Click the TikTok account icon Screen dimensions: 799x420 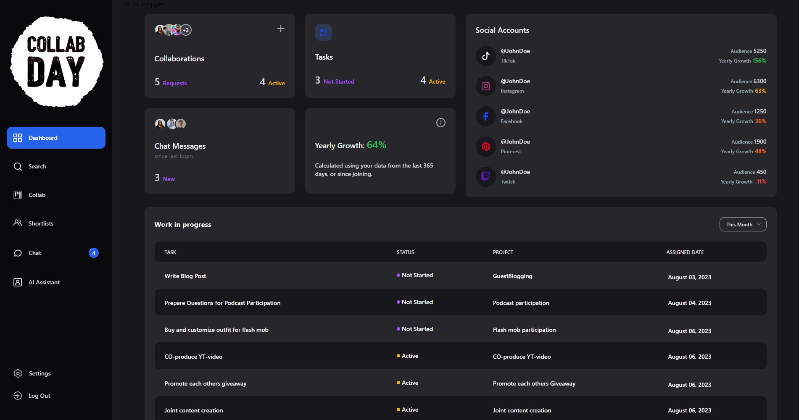(x=485, y=56)
